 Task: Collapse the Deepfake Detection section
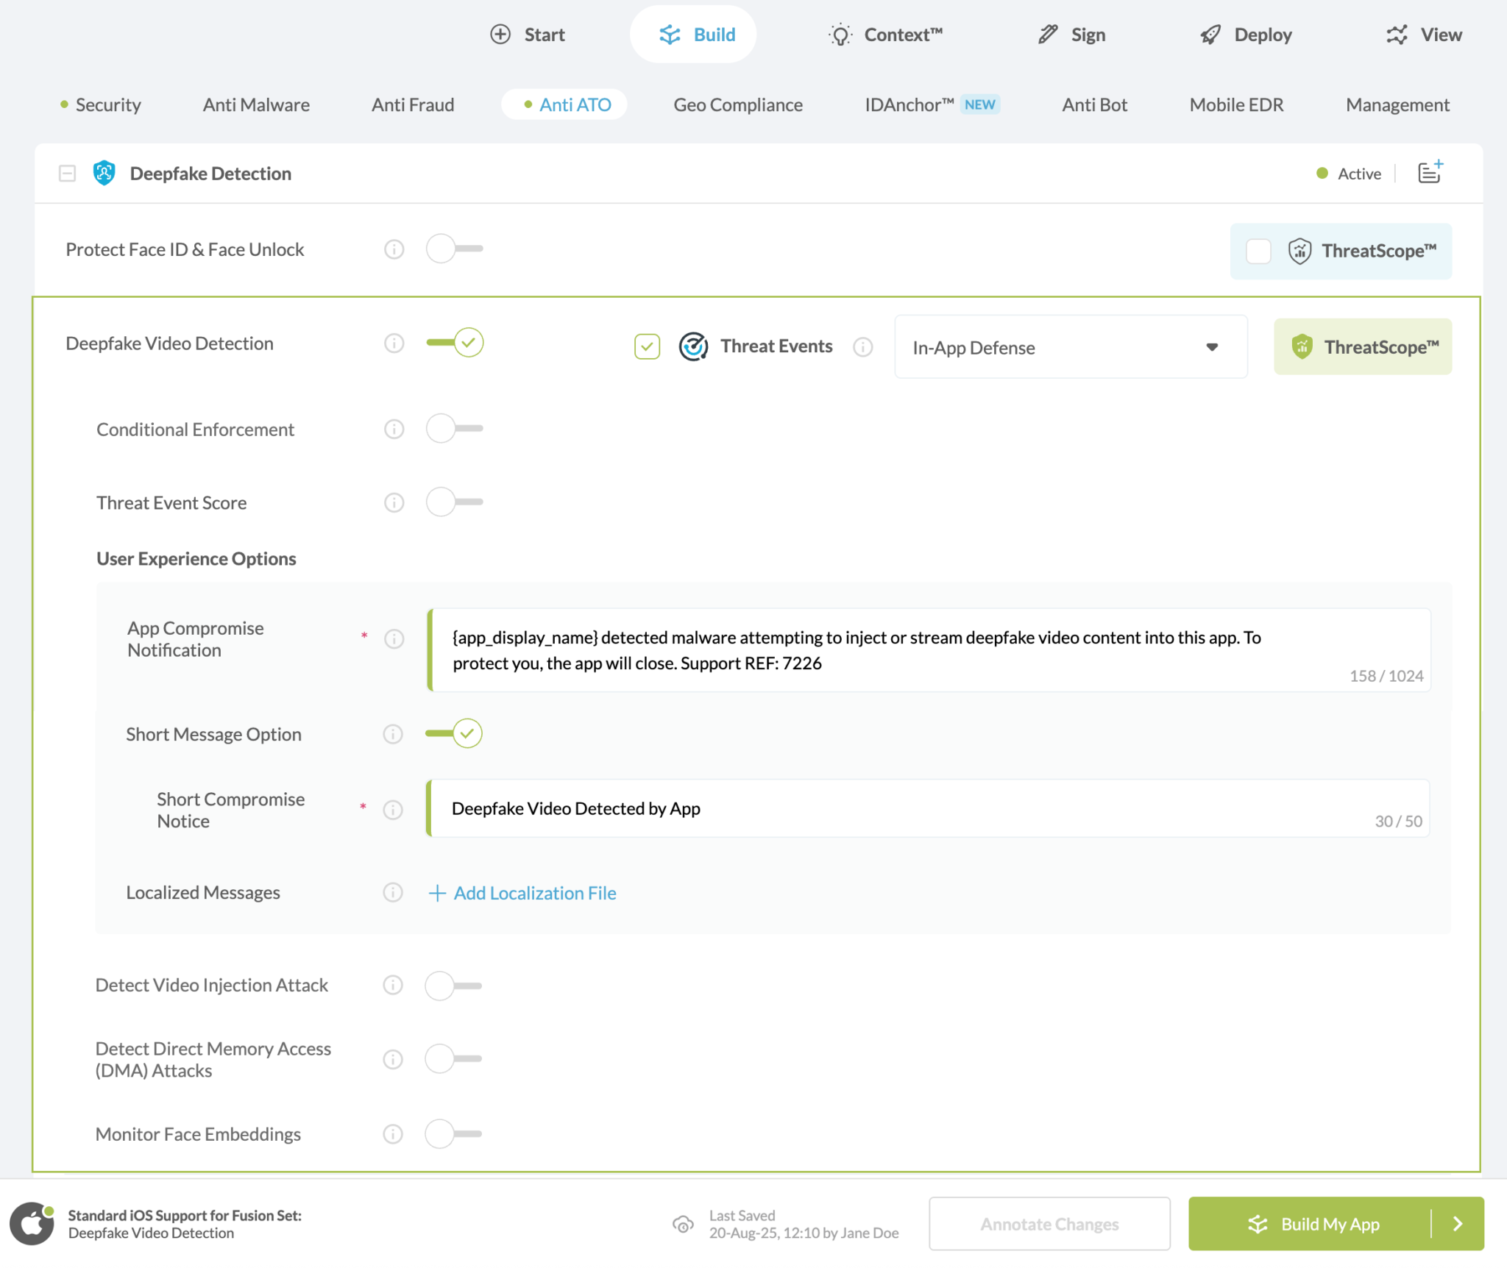67,174
